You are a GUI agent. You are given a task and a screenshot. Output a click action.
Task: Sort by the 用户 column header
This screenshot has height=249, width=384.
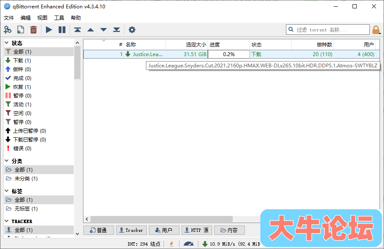(x=354, y=44)
